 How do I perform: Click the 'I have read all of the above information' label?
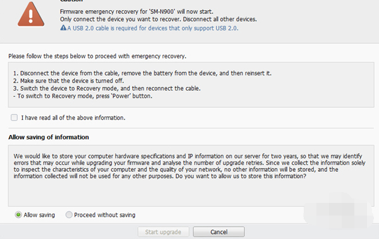pyautogui.click(x=73, y=118)
